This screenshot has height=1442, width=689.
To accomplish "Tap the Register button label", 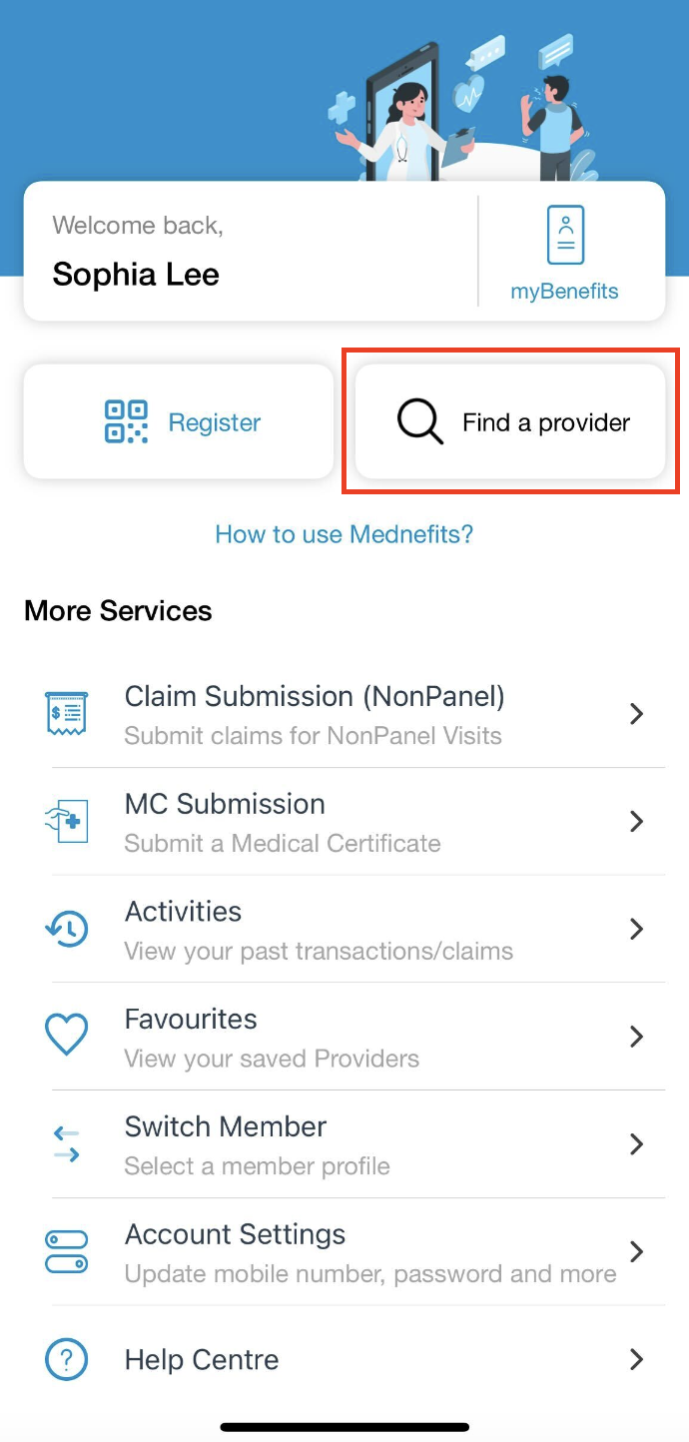I will 215,422.
